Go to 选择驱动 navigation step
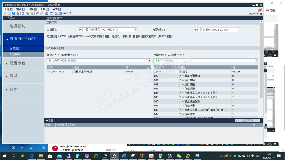 click(23, 26)
